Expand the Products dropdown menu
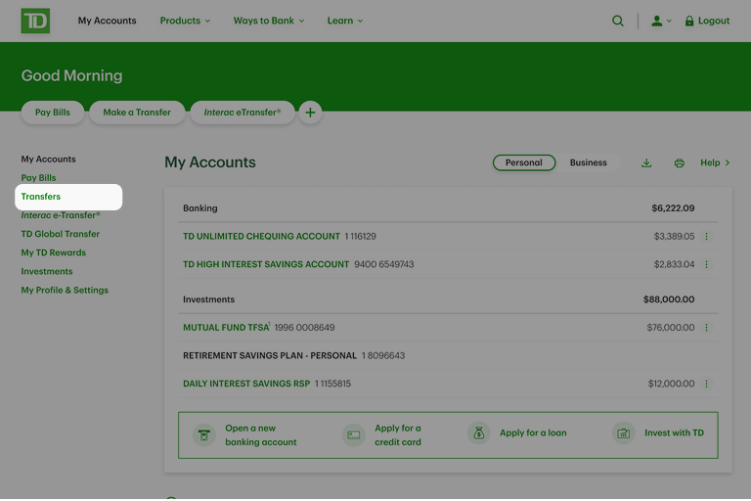The width and height of the screenshot is (751, 501). click(185, 21)
